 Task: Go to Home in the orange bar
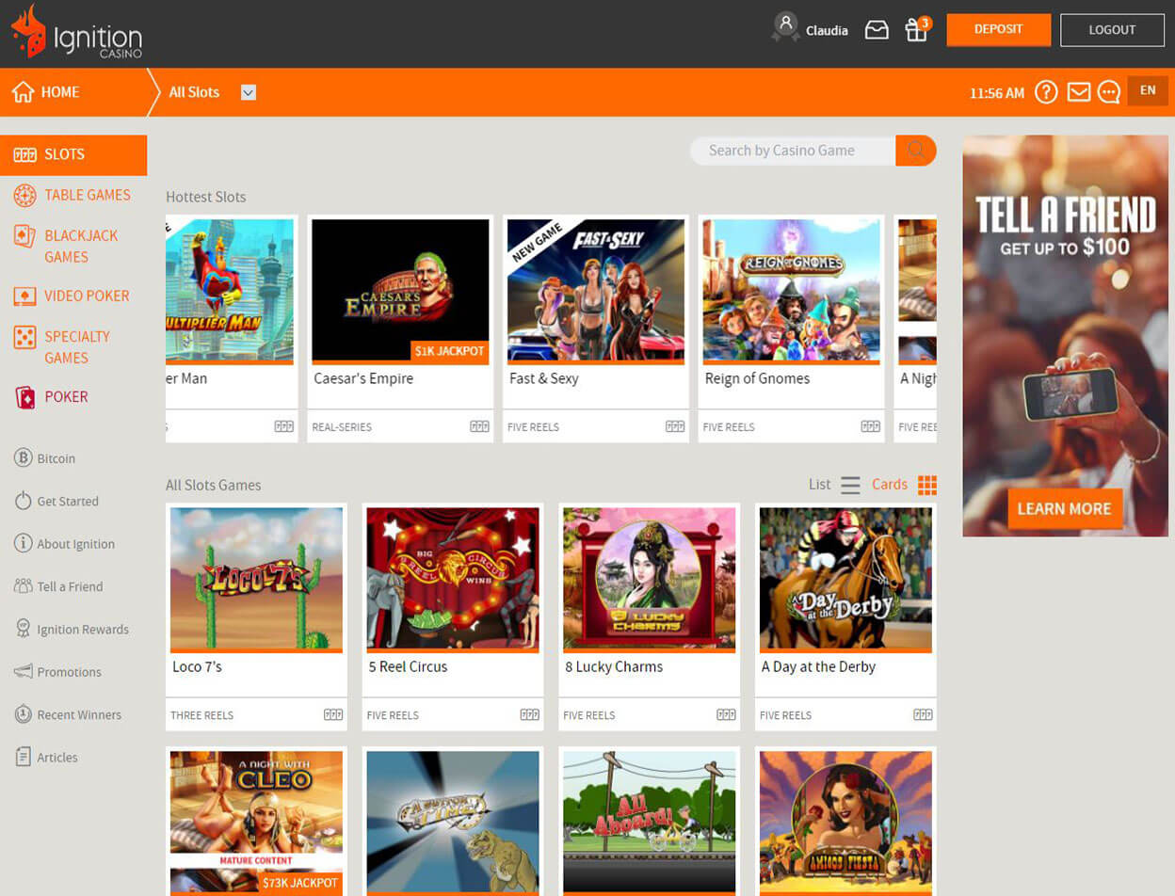(x=60, y=92)
